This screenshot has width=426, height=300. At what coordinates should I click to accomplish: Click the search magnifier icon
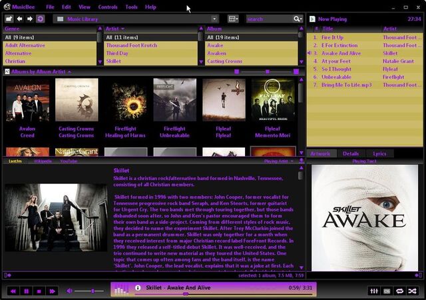point(298,19)
